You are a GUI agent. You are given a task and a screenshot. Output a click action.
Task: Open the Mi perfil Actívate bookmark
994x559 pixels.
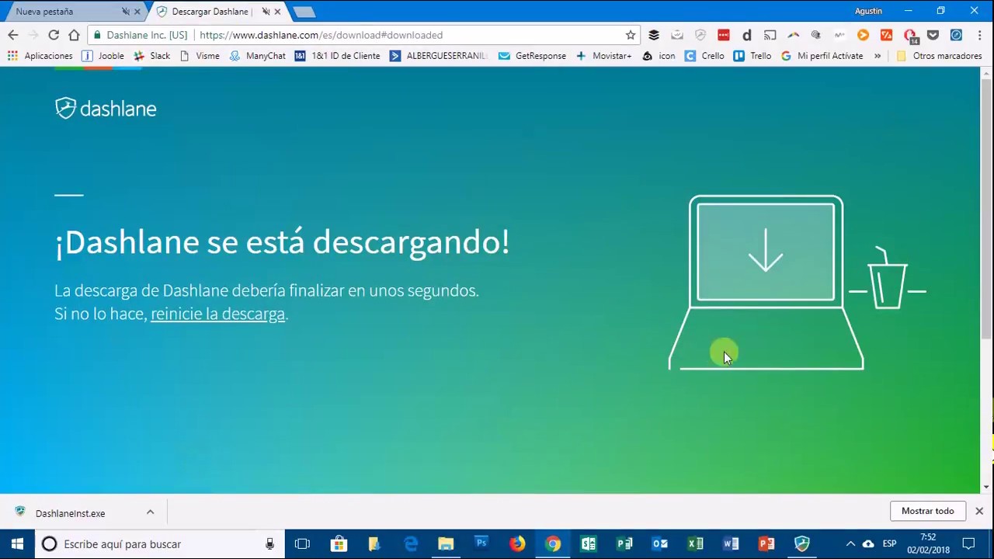(x=822, y=56)
